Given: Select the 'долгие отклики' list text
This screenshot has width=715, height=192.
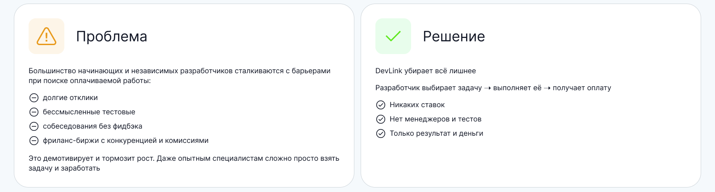Looking at the screenshot, I should pos(70,98).
